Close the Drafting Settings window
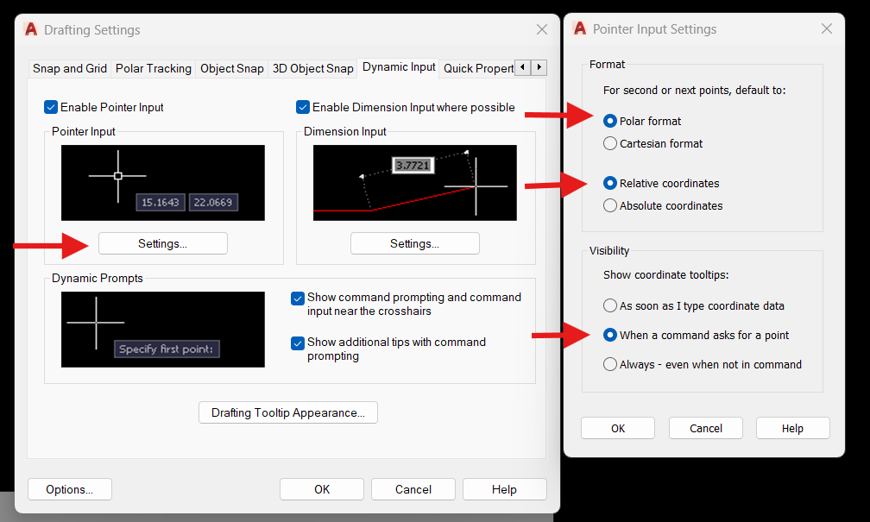870x522 pixels. 542,29
